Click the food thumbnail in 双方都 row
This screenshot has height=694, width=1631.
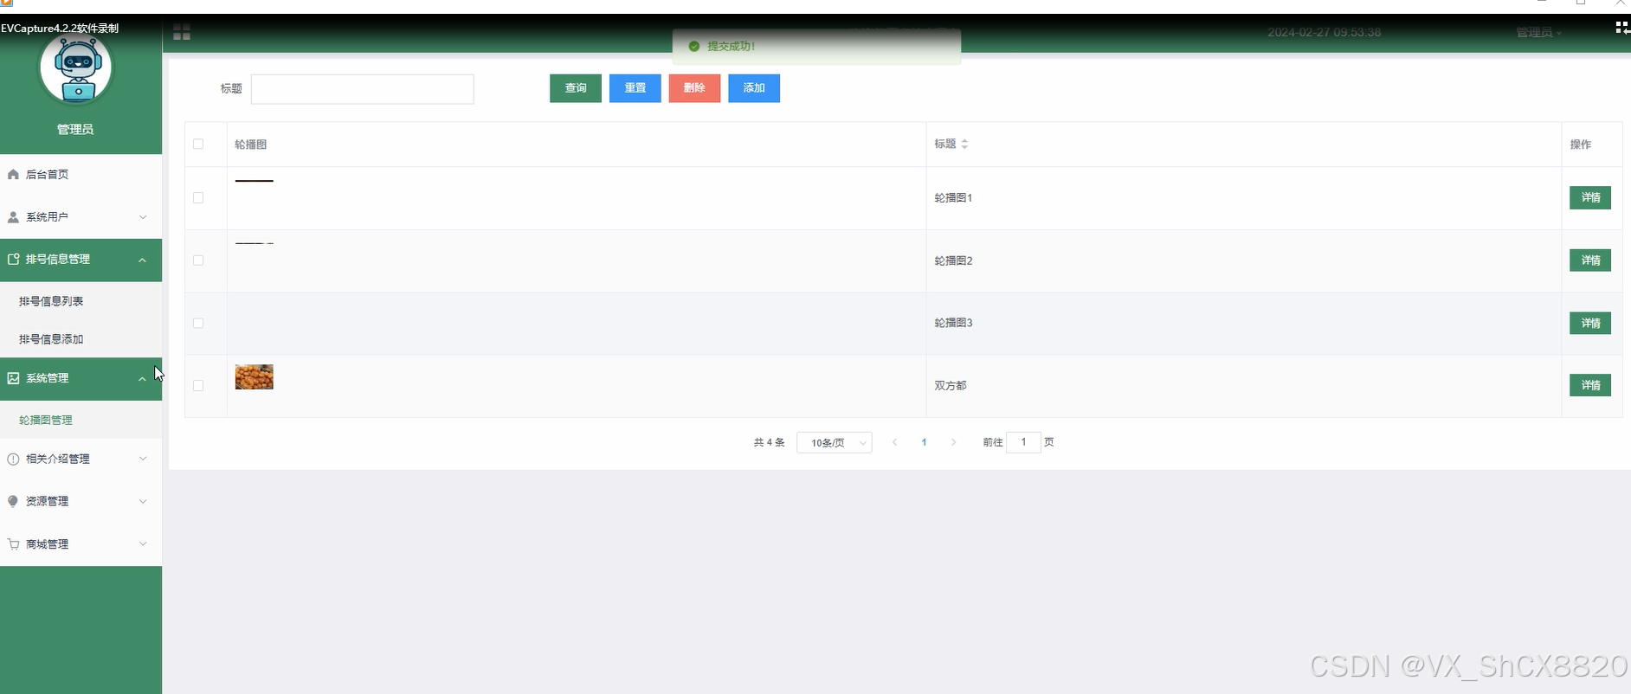tap(255, 376)
